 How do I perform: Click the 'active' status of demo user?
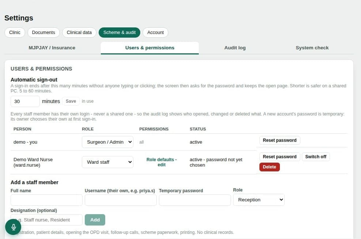(x=196, y=142)
